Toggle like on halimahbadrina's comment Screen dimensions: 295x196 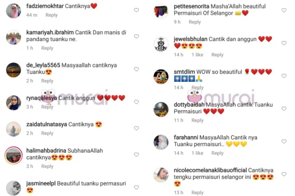coord(136,154)
